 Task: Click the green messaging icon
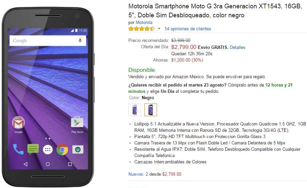coord(33,149)
